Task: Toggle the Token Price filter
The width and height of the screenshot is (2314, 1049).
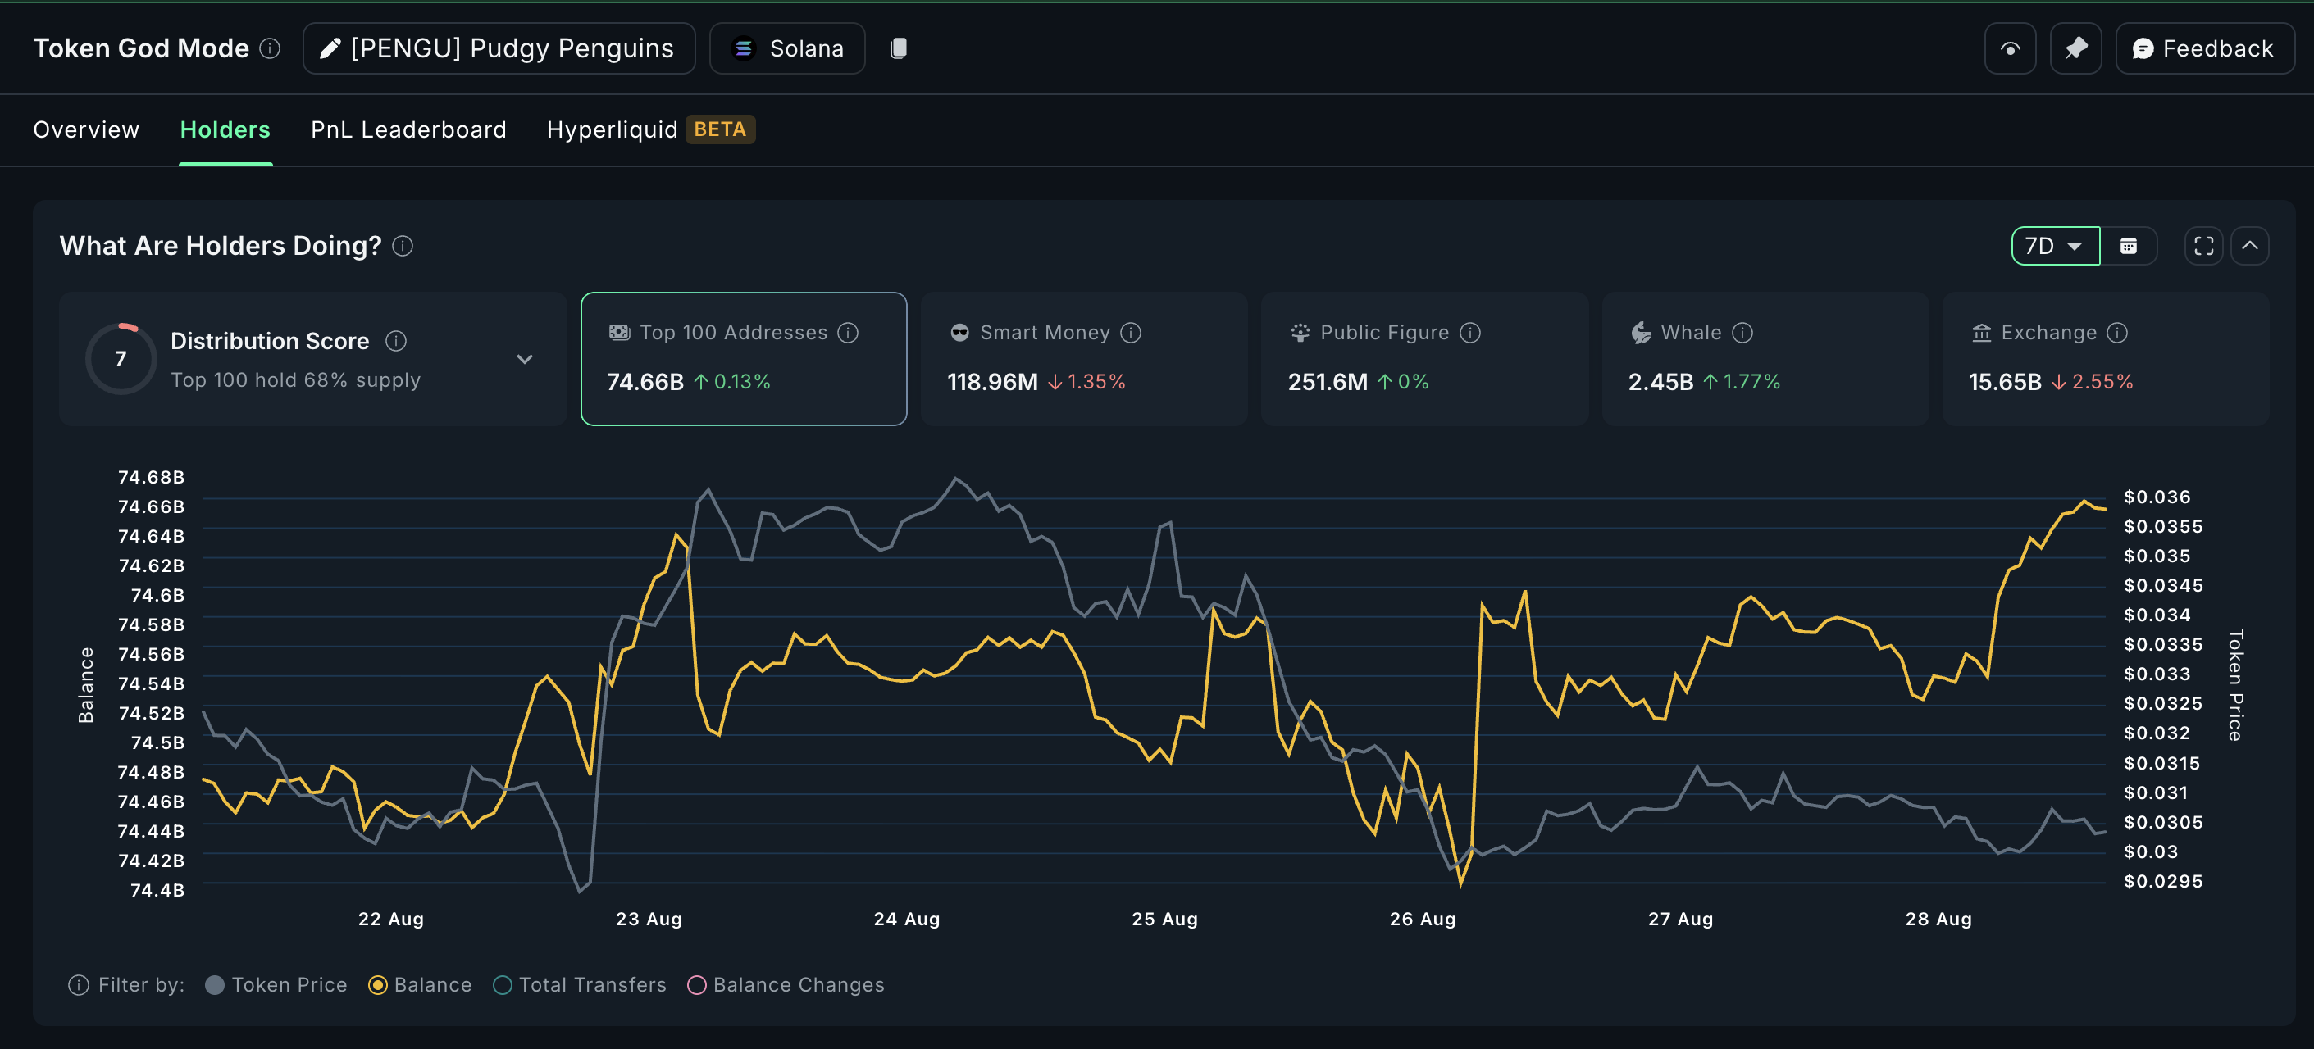Action: (276, 985)
